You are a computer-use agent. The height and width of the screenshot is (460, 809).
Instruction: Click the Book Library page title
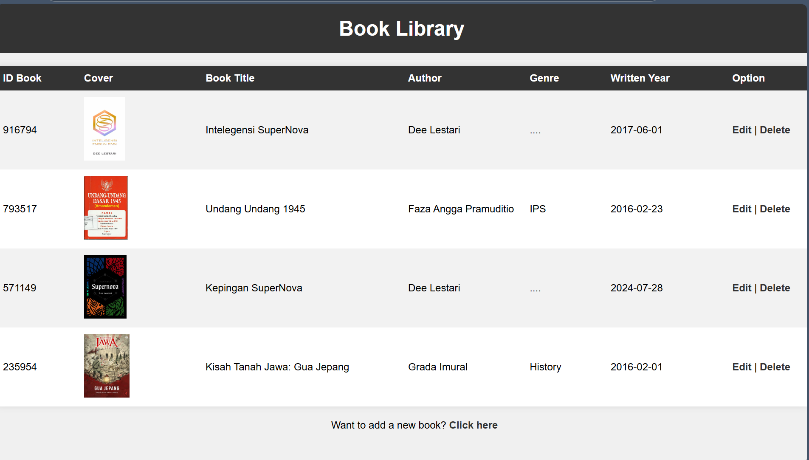point(401,28)
